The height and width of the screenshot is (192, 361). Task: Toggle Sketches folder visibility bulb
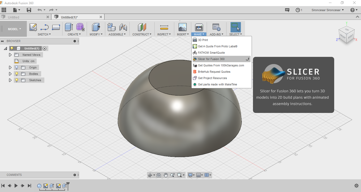point(16,80)
